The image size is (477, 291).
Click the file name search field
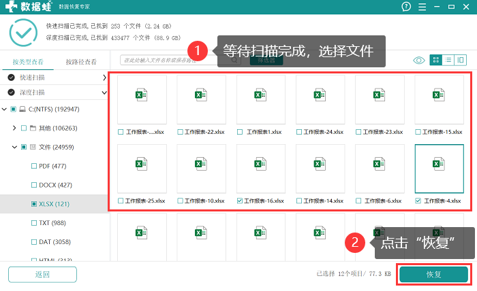181,60
